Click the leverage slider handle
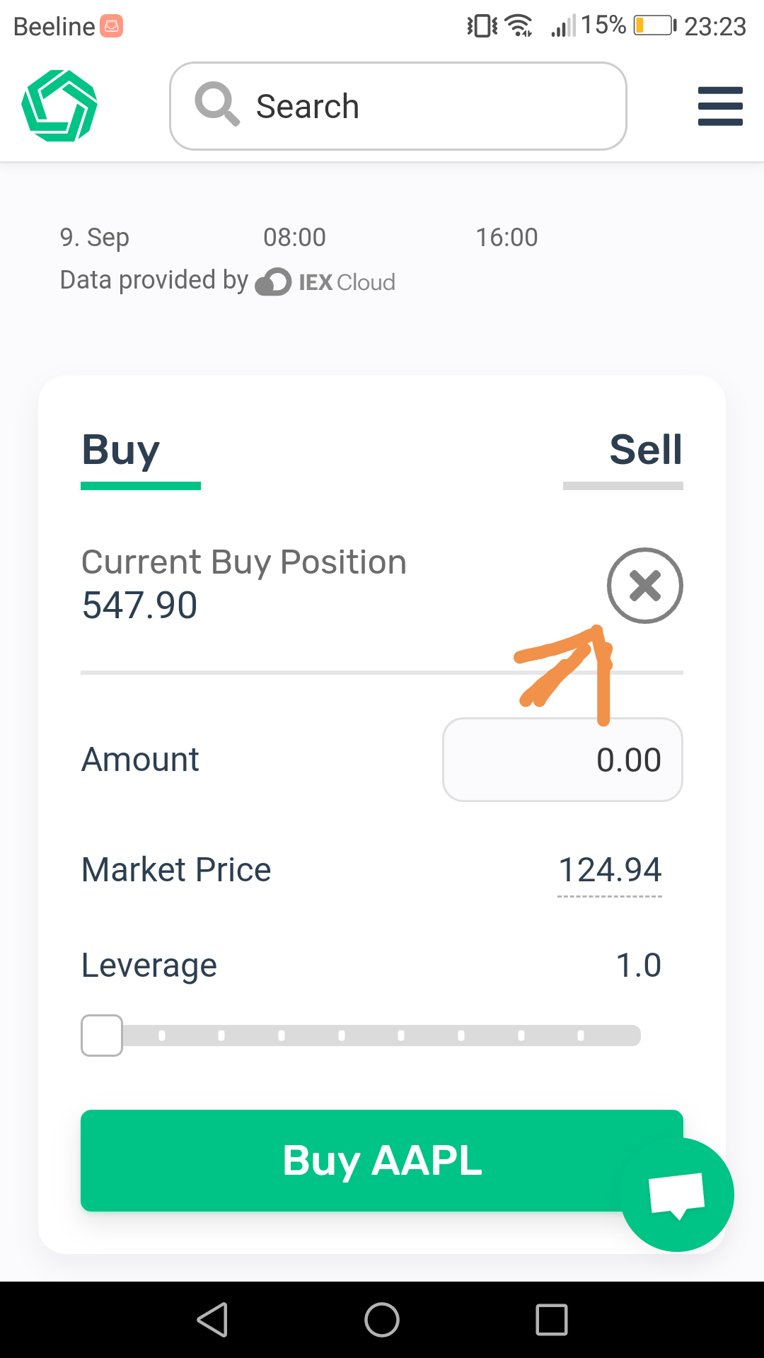The width and height of the screenshot is (764, 1358). pos(102,1035)
